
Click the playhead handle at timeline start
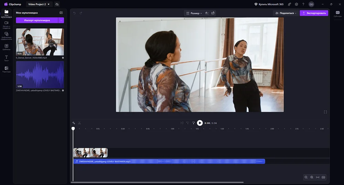[73, 129]
